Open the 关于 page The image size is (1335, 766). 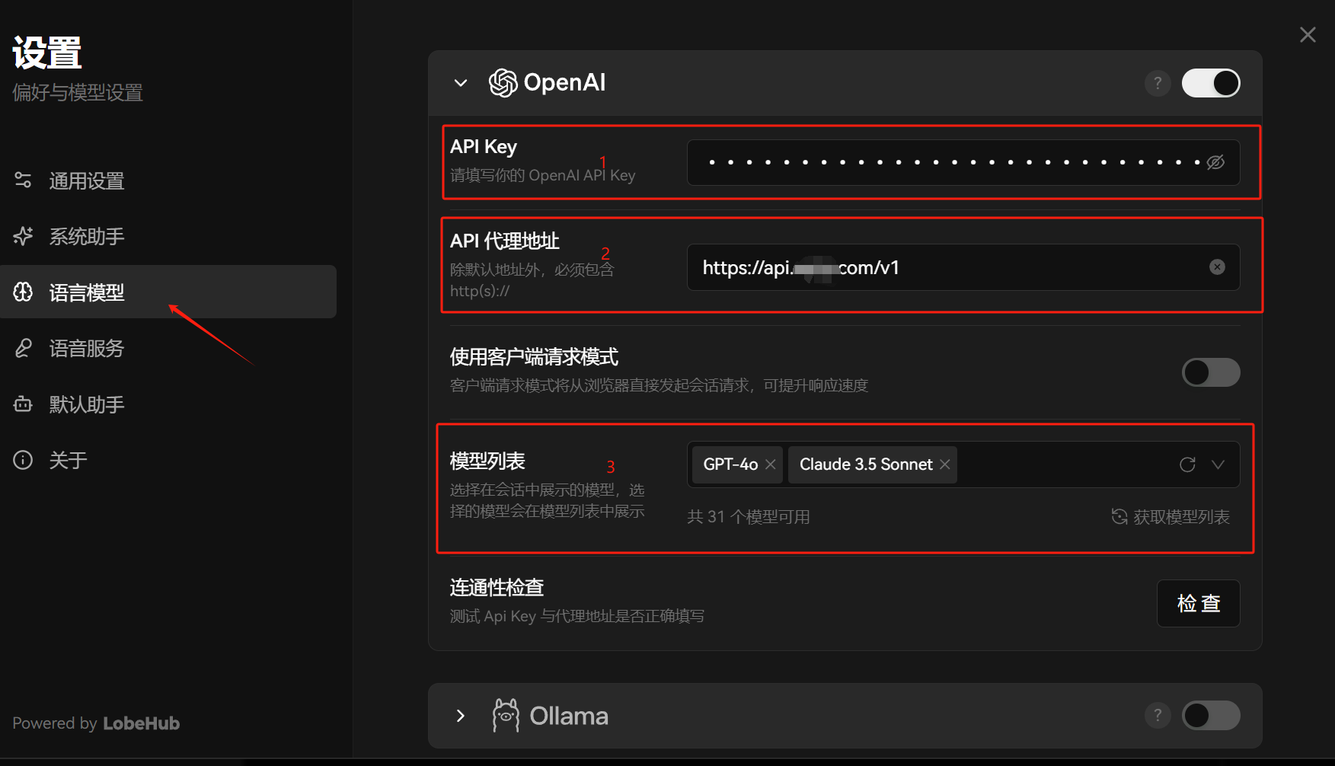(168, 460)
